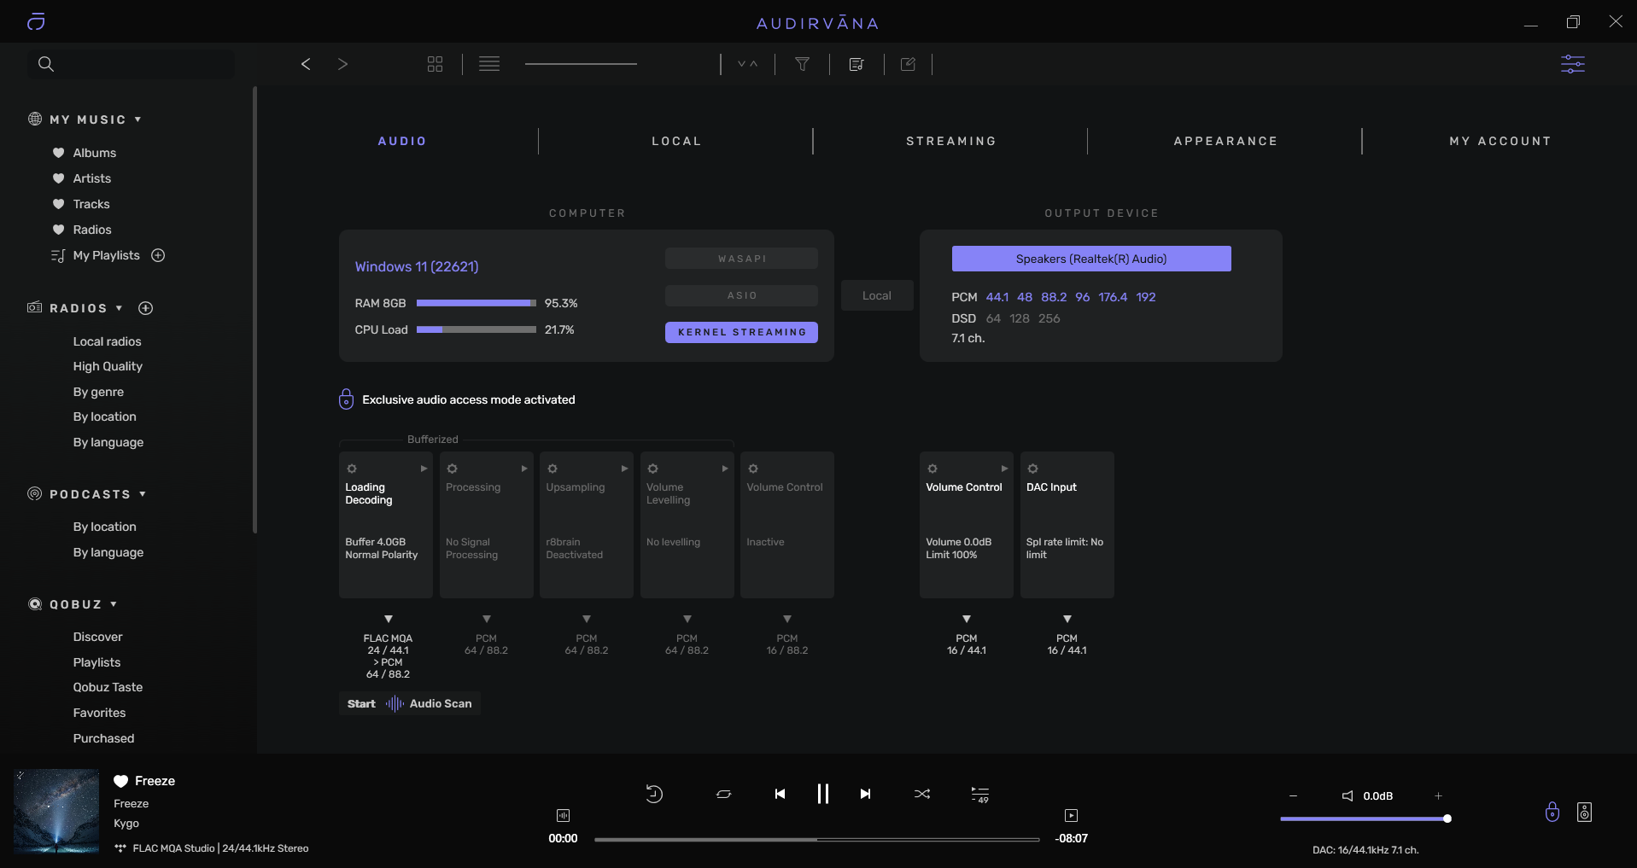Toggle shuffle mode
The image size is (1637, 868).
(922, 794)
